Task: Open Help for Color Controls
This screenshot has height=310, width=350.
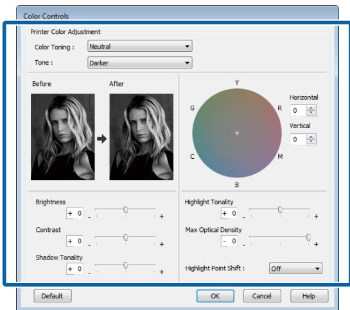Action: pyautogui.click(x=309, y=296)
